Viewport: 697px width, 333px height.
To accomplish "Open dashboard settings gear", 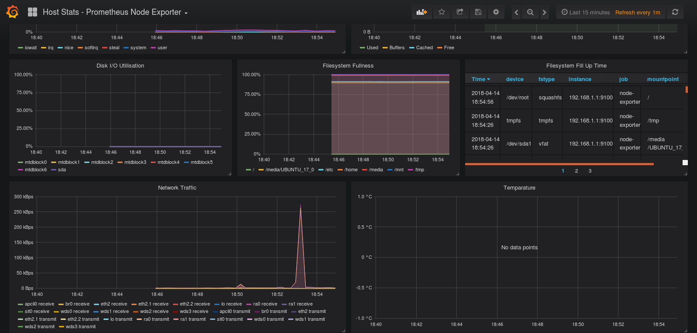I will 496,12.
